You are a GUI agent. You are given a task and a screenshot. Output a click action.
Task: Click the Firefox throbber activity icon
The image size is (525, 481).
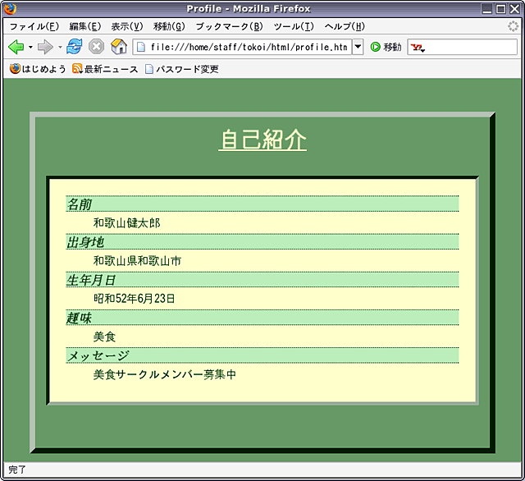point(514,26)
